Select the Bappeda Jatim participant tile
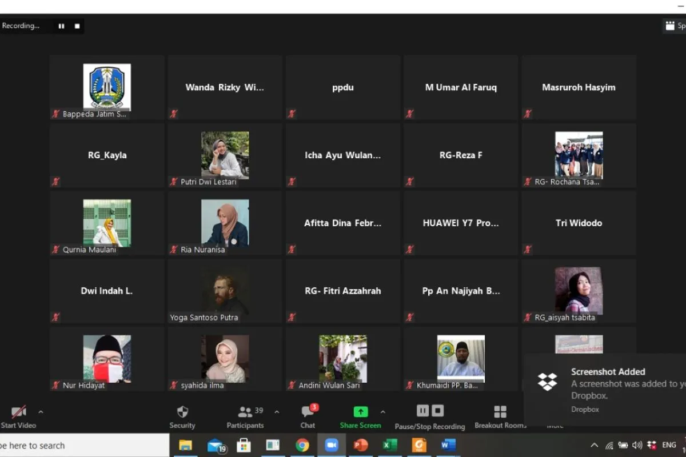 [107, 87]
